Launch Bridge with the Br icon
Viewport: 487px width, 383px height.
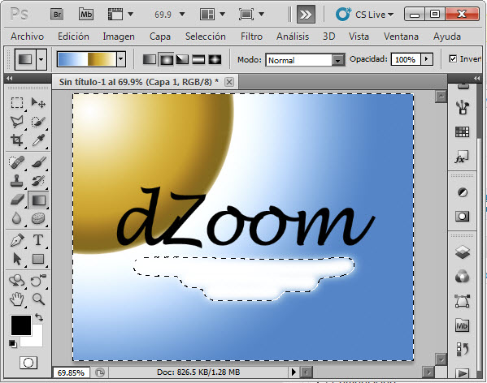(57, 15)
